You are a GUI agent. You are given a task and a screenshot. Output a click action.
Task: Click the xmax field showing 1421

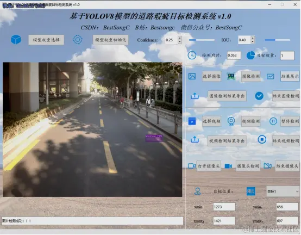click(x=224, y=221)
